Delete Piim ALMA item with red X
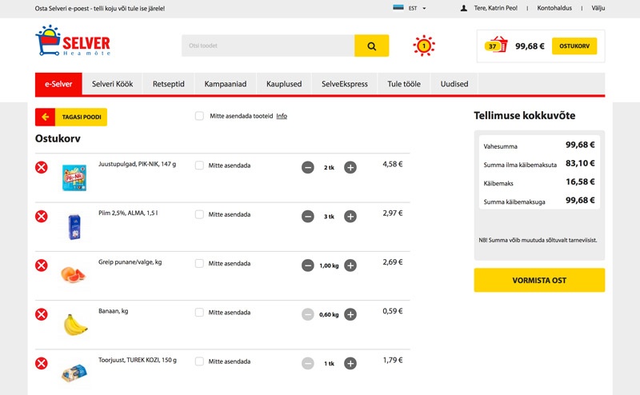This screenshot has height=395, width=640. point(42,216)
